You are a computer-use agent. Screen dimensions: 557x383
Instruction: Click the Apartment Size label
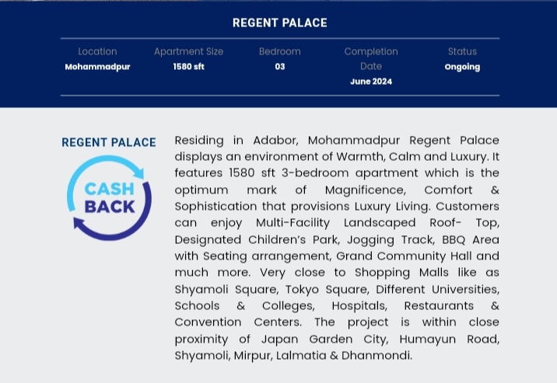point(188,51)
